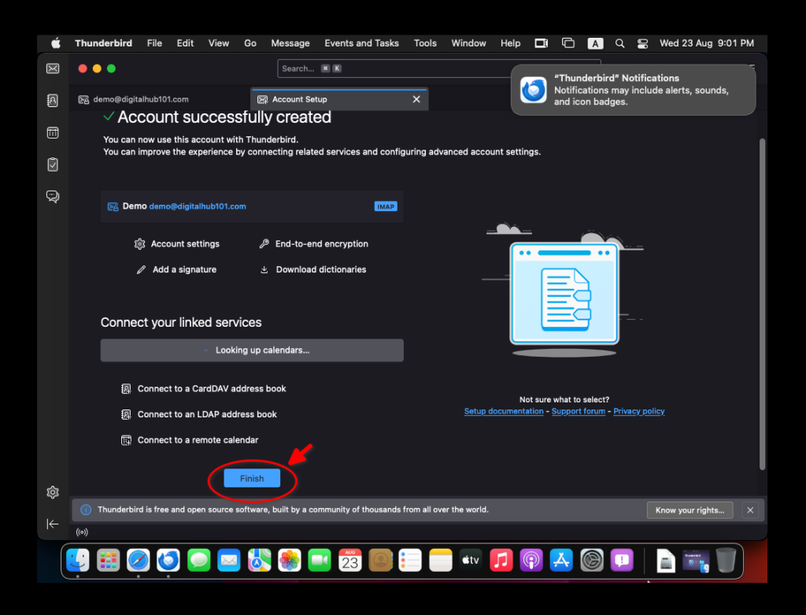The image size is (806, 615).
Task: Open Apple Mail from the dock
Action: (229, 560)
